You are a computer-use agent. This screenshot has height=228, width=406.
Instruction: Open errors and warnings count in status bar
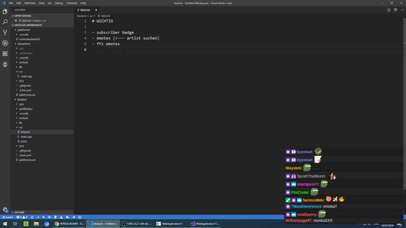pyautogui.click(x=22, y=217)
